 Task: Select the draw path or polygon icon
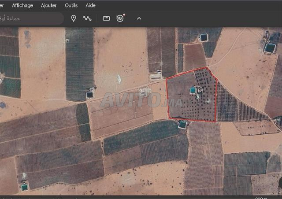(x=87, y=18)
